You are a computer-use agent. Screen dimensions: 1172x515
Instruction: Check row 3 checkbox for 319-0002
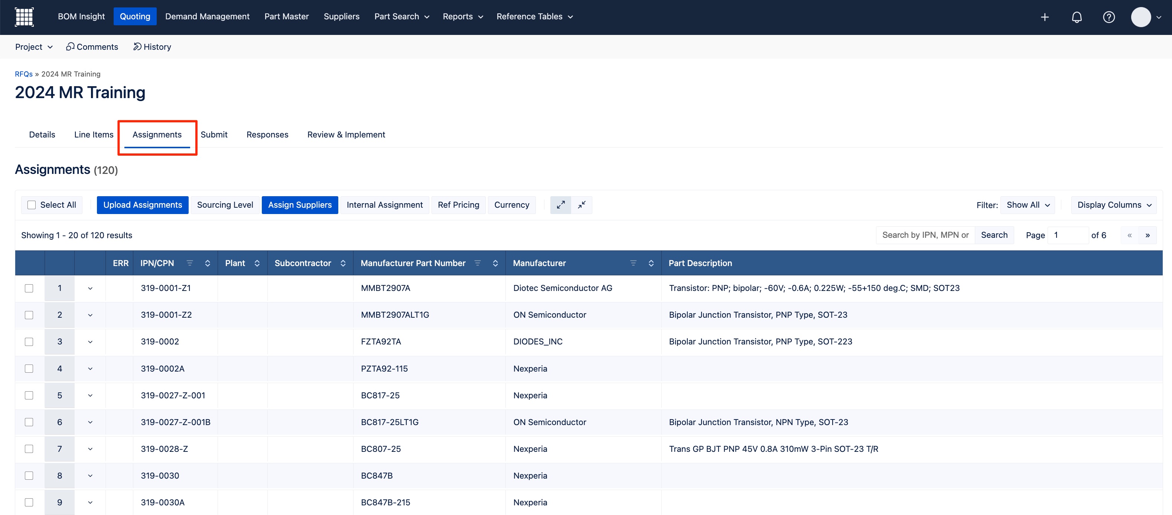(29, 342)
